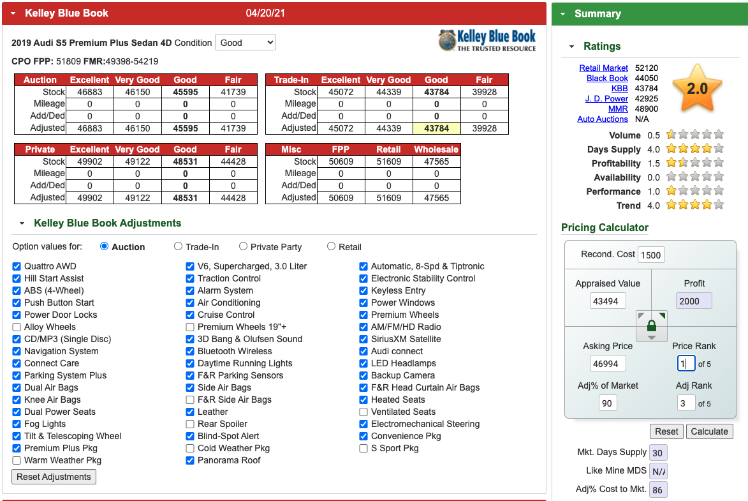This screenshot has width=748, height=501.
Task: Open the Retail Market link
Action: pyautogui.click(x=603, y=68)
